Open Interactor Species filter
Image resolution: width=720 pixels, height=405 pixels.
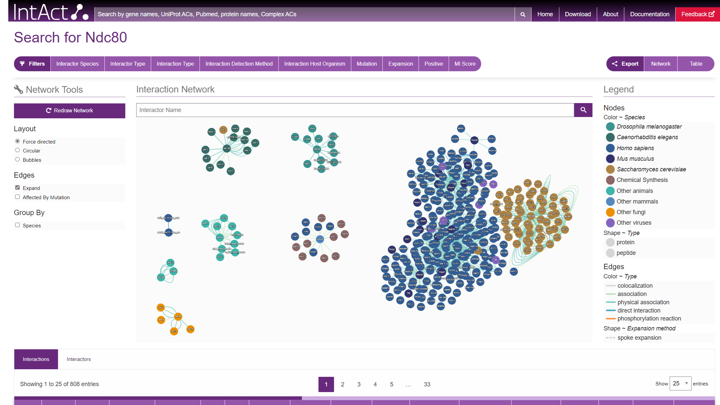pyautogui.click(x=78, y=64)
